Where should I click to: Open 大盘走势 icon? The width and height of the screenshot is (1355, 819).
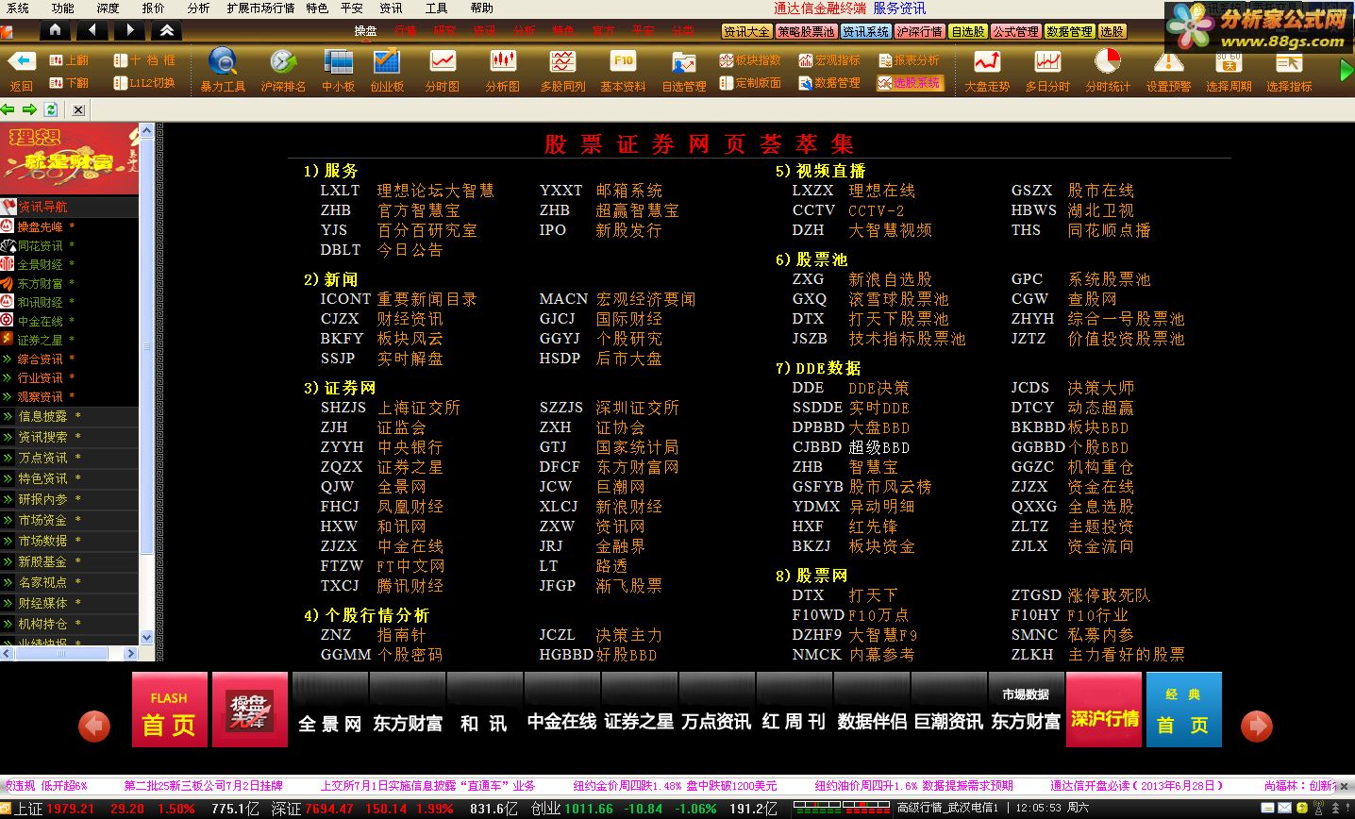(x=987, y=61)
